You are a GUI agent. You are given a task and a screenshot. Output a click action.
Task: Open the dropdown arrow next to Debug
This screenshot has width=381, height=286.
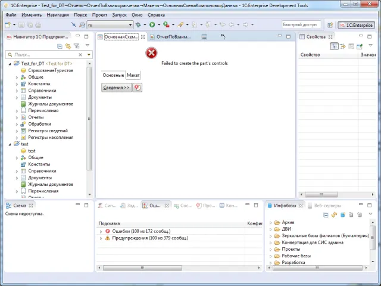pos(145,24)
